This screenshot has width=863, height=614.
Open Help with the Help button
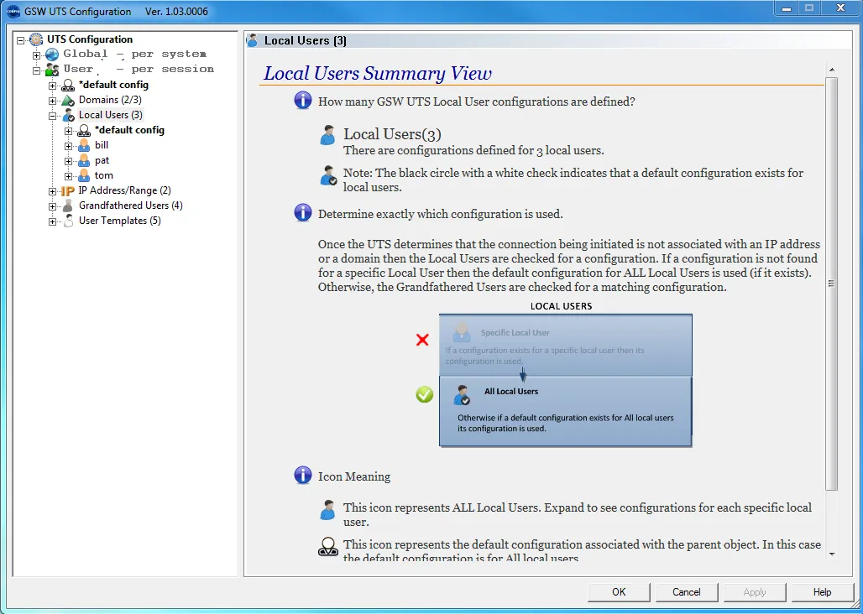(822, 592)
